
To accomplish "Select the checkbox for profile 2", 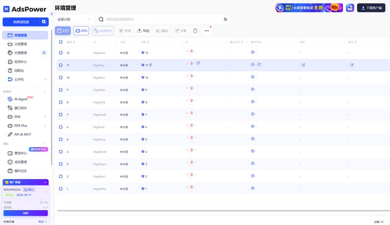I will click(x=61, y=176).
